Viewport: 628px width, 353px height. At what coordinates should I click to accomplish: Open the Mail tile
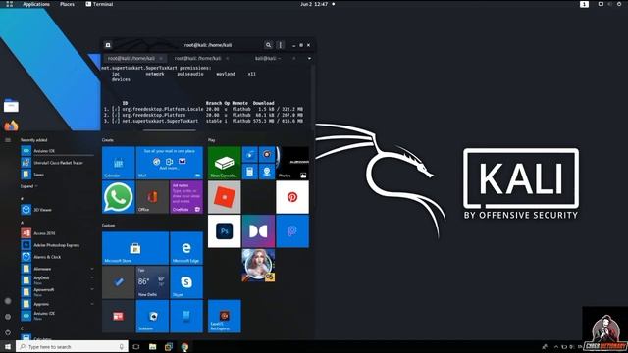[170, 163]
